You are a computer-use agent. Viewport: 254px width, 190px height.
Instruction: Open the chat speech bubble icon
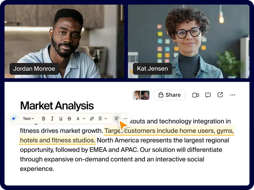point(208,95)
